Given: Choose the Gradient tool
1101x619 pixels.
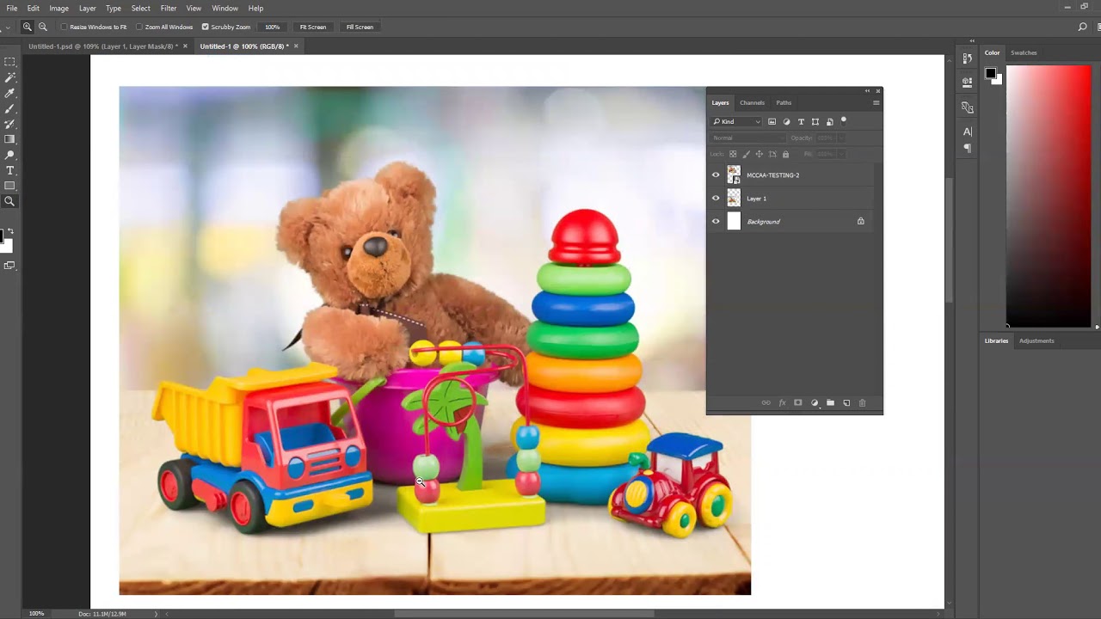Looking at the screenshot, I should coord(9,139).
